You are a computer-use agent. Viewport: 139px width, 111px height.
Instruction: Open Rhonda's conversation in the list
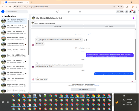(14, 91)
